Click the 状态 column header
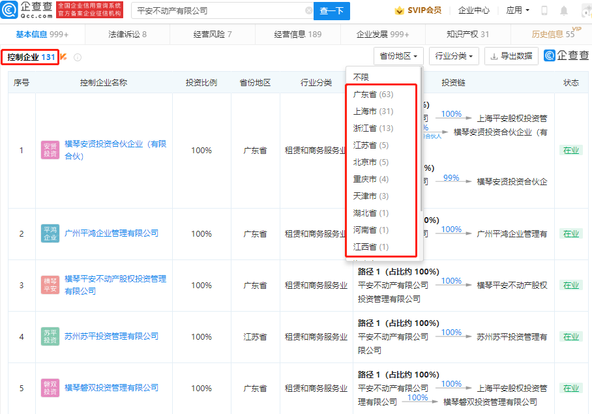The image size is (592, 414). pos(571,83)
